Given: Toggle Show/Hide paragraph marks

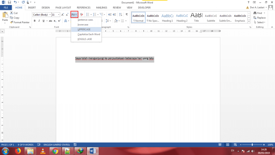Looking at the screenshot, I should tap(126, 15).
